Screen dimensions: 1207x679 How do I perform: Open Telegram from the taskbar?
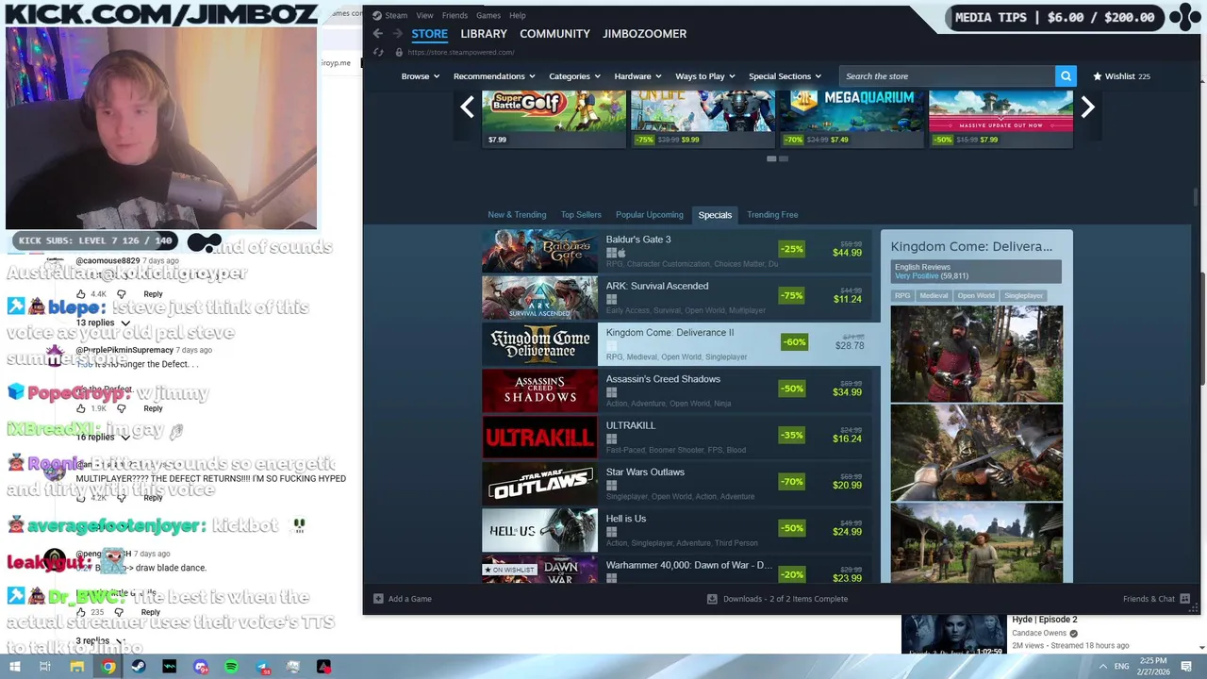click(x=262, y=667)
